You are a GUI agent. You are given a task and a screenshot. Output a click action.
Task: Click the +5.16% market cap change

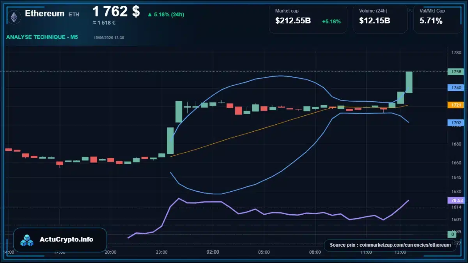(x=331, y=21)
